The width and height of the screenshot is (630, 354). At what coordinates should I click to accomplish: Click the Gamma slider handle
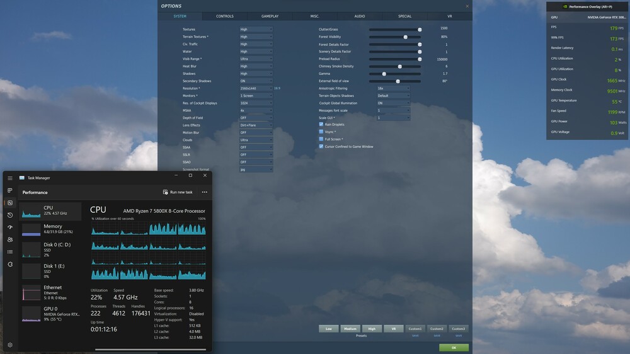pyautogui.click(x=384, y=74)
